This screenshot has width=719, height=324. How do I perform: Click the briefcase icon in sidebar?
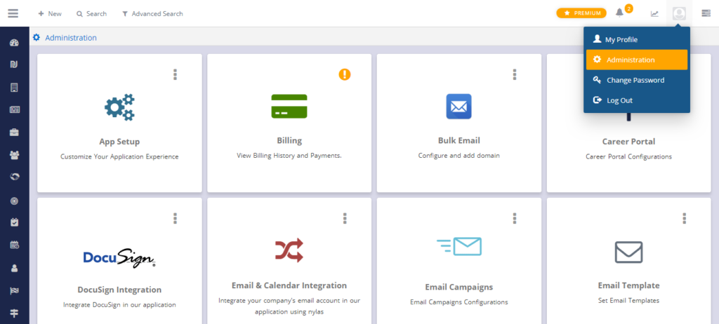point(14,133)
